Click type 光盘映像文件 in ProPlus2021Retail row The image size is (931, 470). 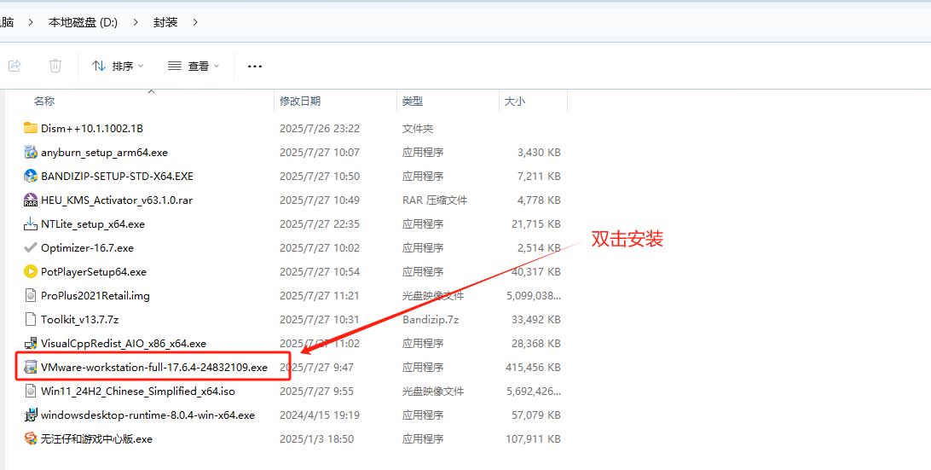click(x=433, y=295)
